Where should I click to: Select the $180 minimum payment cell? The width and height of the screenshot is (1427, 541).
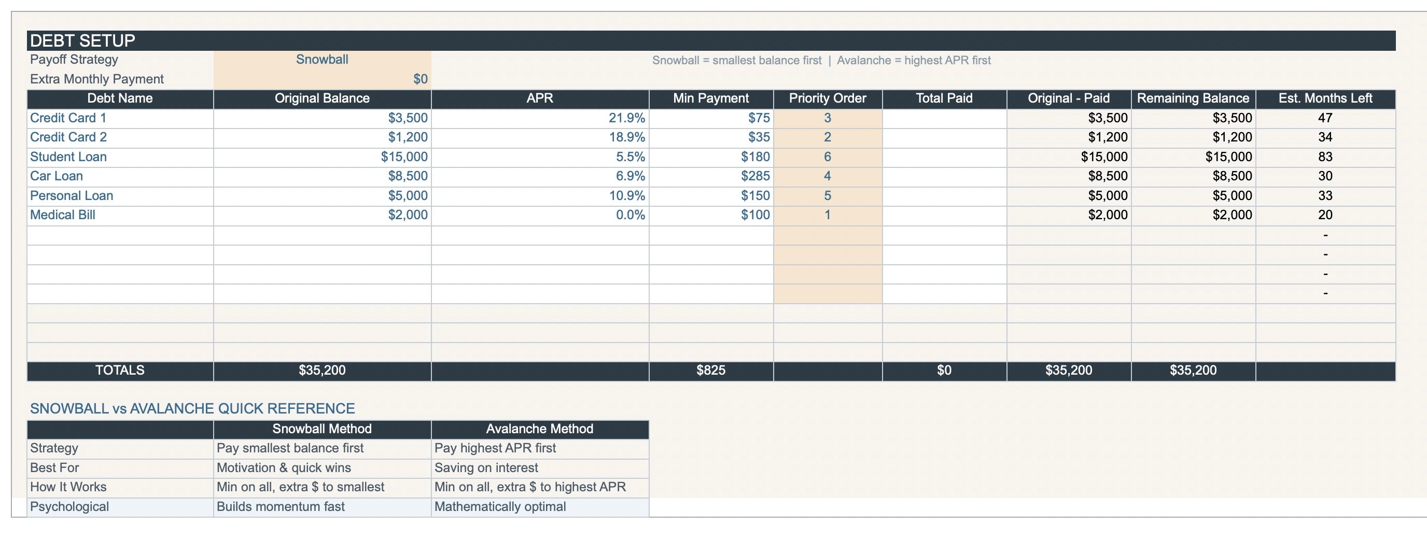tap(711, 157)
